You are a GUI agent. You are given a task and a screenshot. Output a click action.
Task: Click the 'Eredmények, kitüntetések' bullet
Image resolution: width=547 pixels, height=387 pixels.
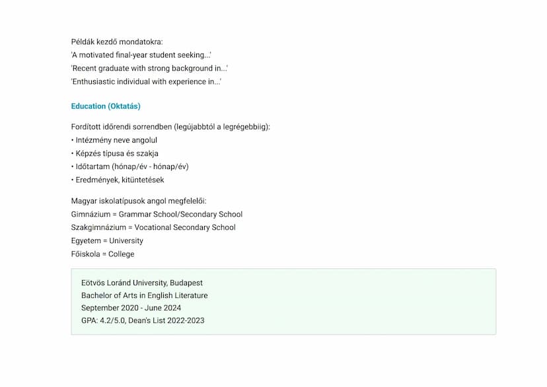119,180
